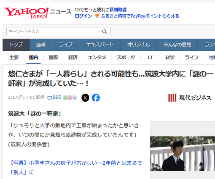Click the ログイン link
The image size is (215, 179).
83,16
